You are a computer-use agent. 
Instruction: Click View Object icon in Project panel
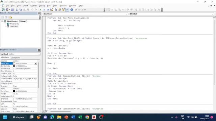point(6,17)
